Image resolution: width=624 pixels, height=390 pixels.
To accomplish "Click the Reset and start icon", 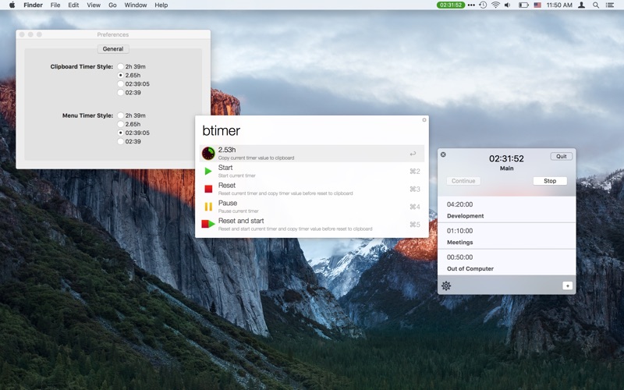I will click(208, 225).
